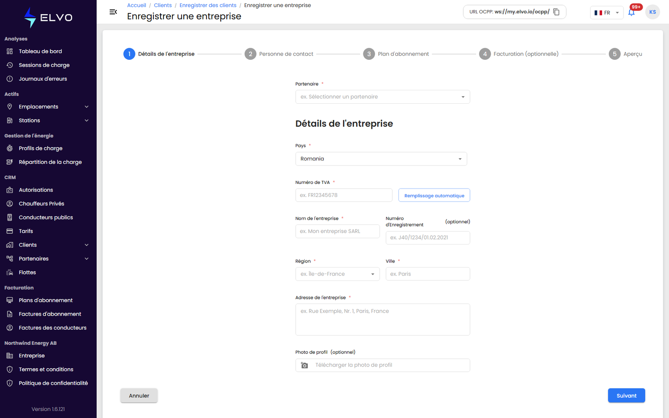Open the Pays dropdown showing Romania
The height and width of the screenshot is (418, 669).
coord(381,159)
